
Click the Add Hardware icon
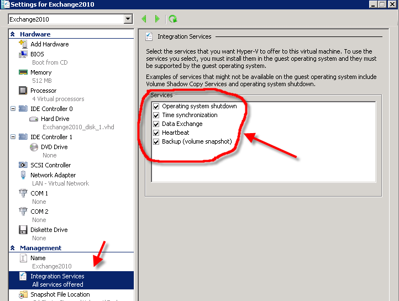pyautogui.click(x=23, y=44)
